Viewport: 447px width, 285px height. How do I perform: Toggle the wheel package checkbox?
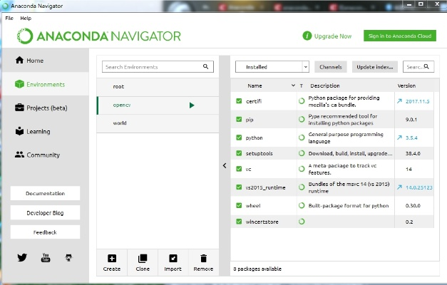(x=240, y=205)
